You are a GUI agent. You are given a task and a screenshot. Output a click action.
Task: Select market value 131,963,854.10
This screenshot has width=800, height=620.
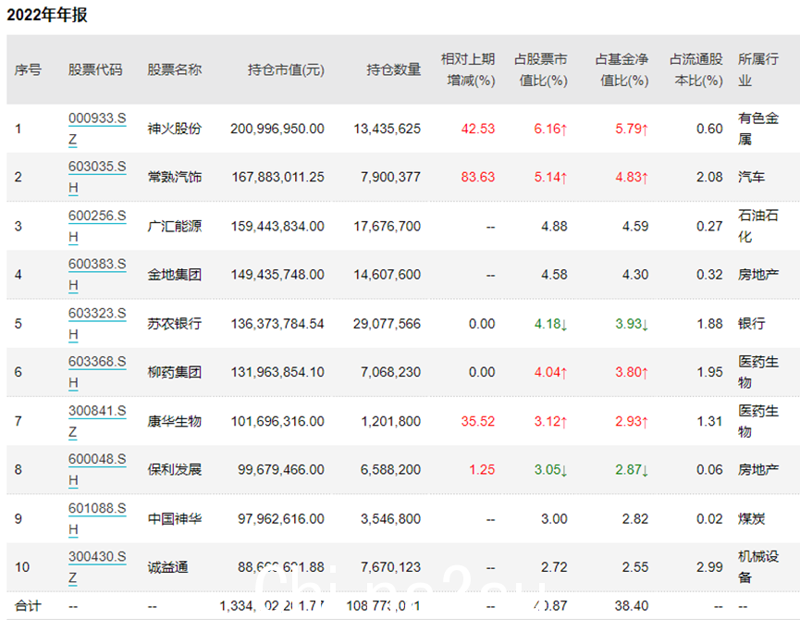coord(277,372)
